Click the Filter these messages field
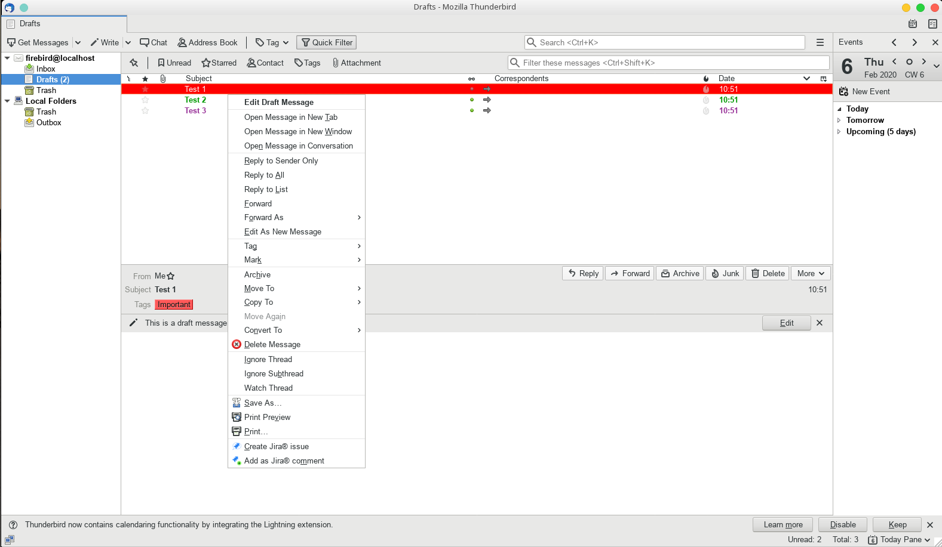The height and width of the screenshot is (547, 942). [x=669, y=63]
